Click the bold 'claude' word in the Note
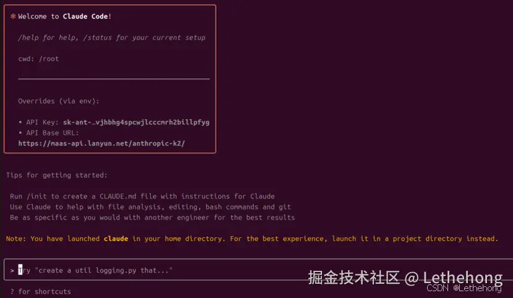This screenshot has height=298, width=513. (x=116, y=239)
